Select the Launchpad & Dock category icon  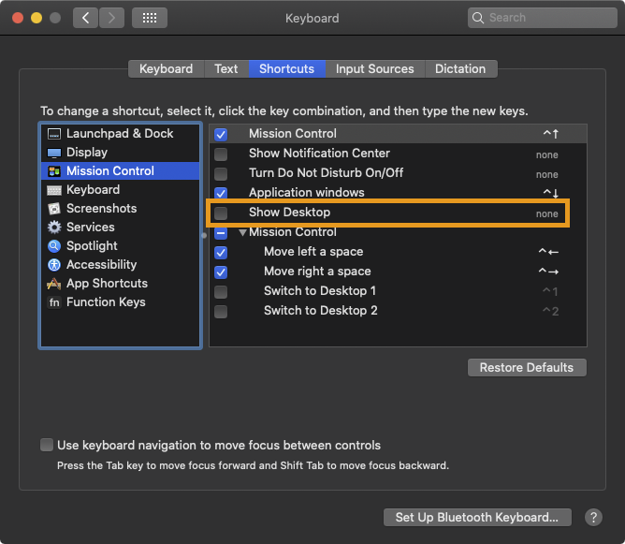tap(54, 134)
